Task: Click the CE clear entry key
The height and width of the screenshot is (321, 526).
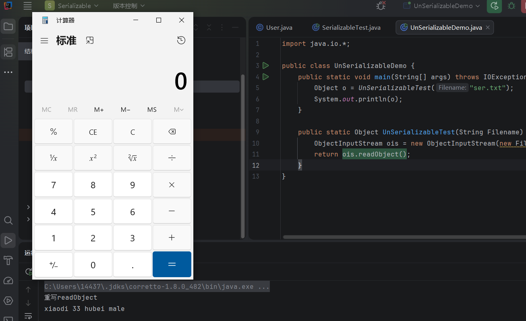Action: 93,132
